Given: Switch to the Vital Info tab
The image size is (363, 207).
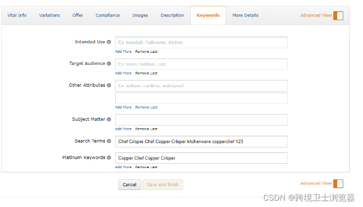Looking at the screenshot, I should (17, 15).
